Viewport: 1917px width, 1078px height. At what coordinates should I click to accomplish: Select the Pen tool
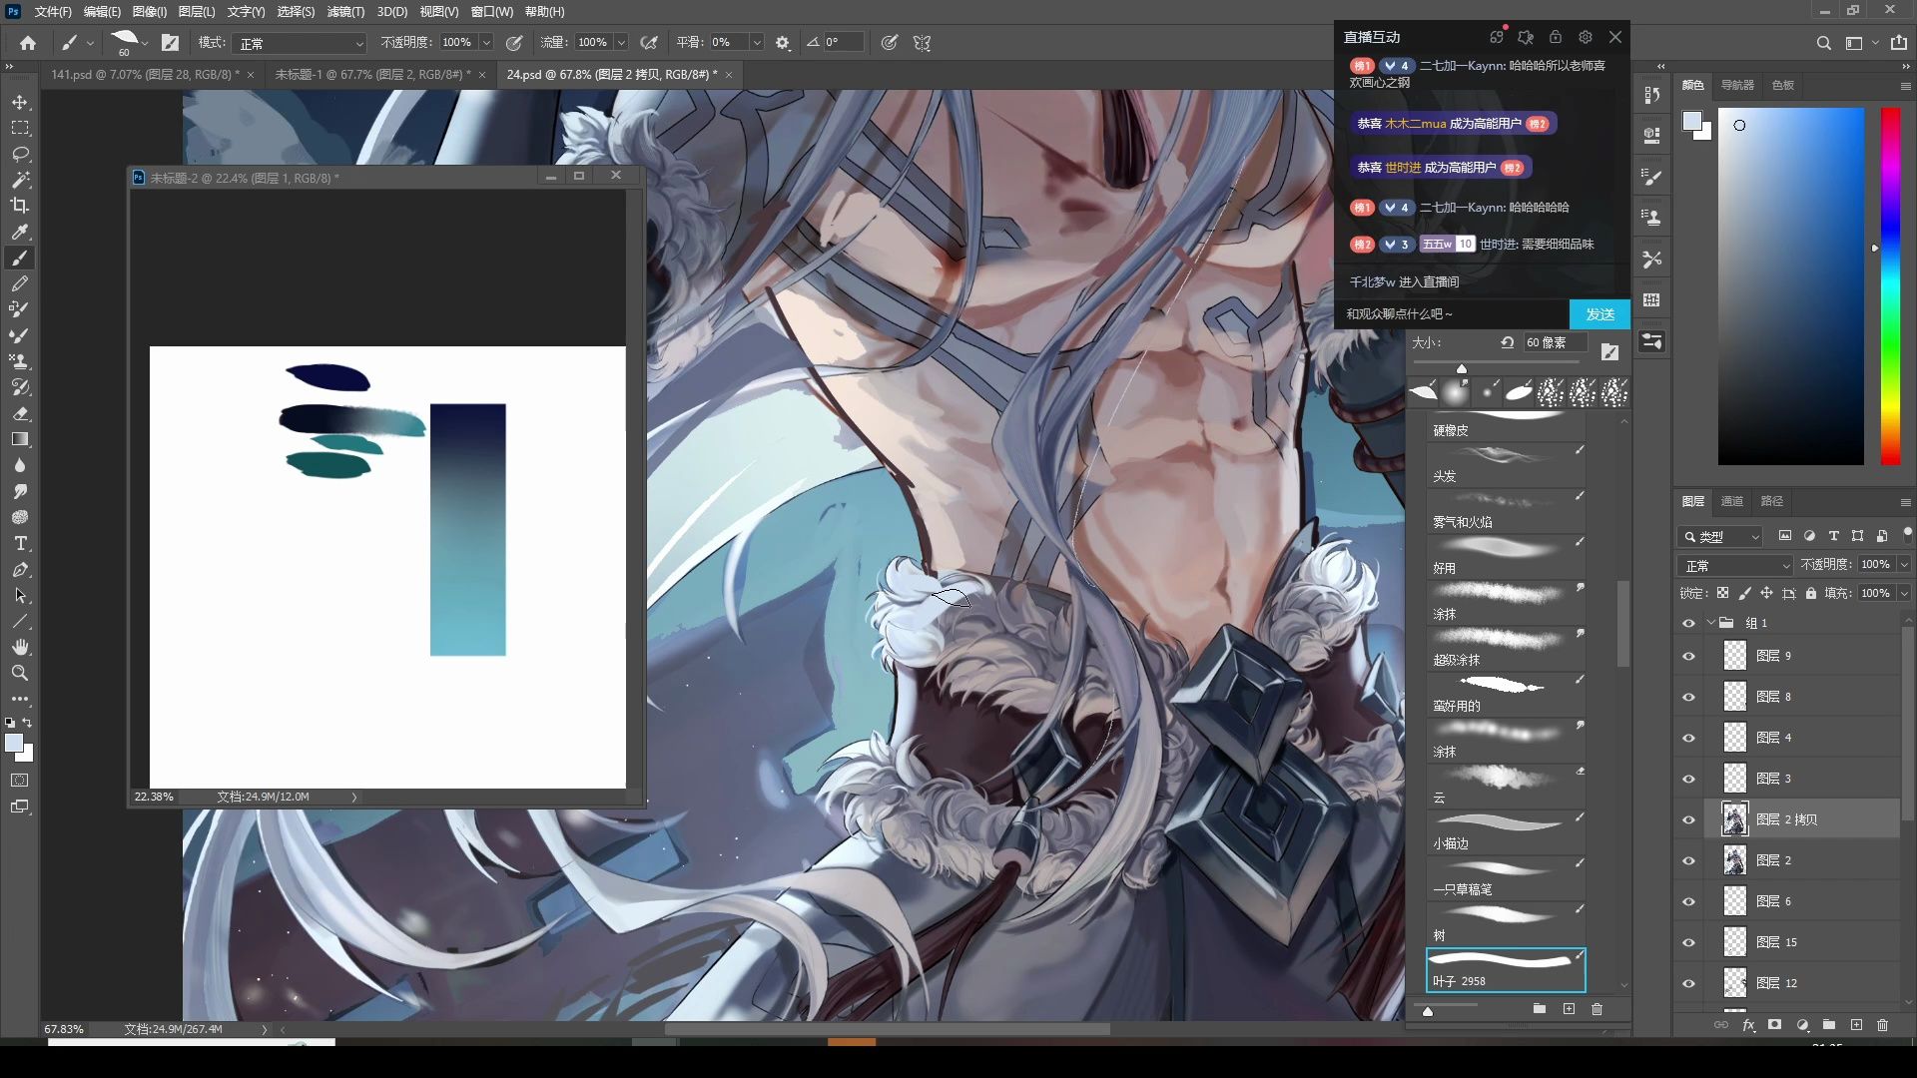(x=20, y=569)
